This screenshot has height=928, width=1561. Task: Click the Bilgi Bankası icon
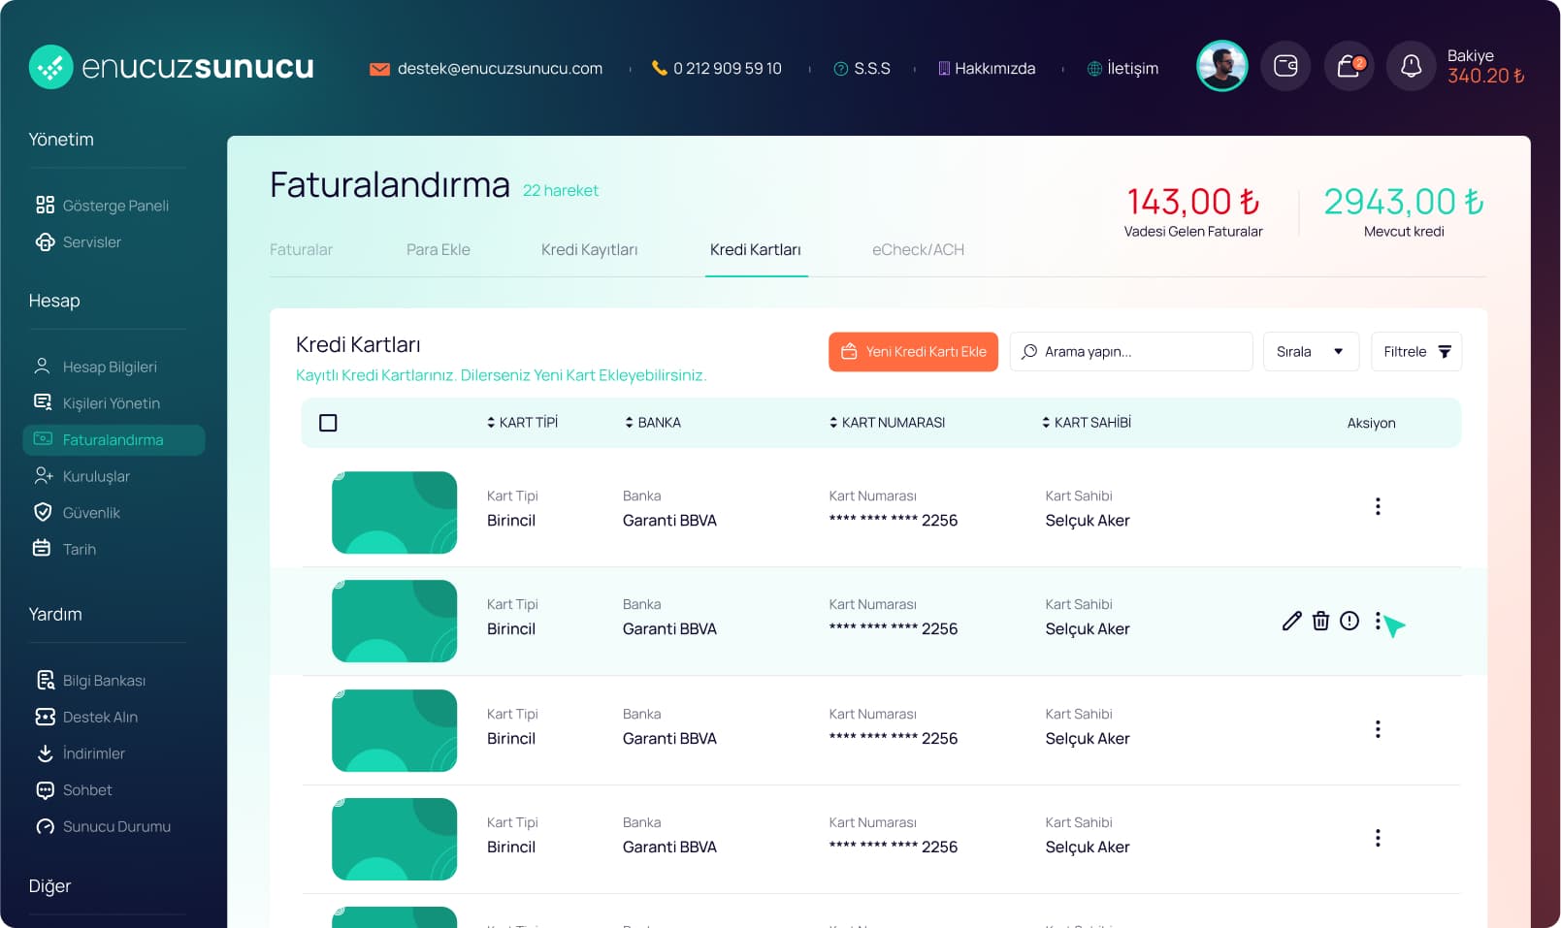(45, 680)
